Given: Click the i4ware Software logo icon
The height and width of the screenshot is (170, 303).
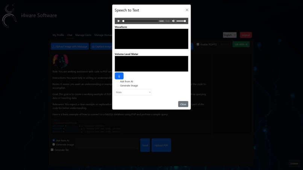Looking at the screenshot, I should tap(9, 16).
